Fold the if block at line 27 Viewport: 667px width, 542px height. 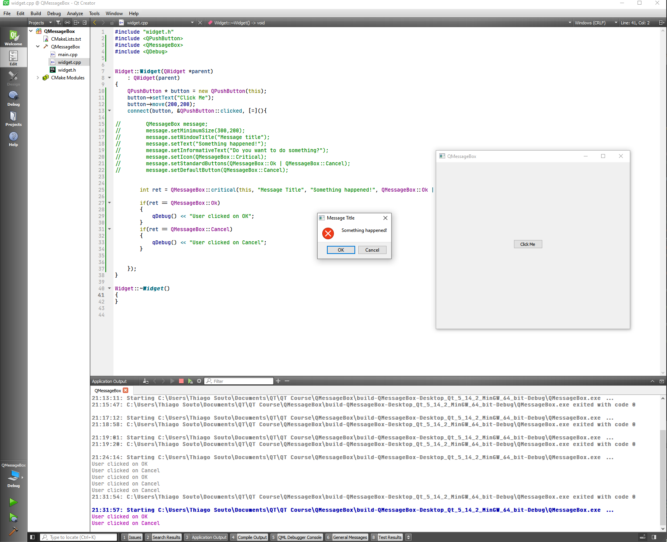110,203
